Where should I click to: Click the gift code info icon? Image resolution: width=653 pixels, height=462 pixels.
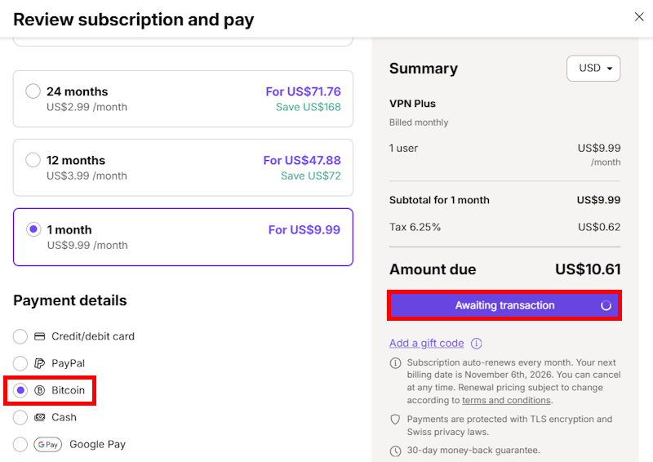pos(476,344)
